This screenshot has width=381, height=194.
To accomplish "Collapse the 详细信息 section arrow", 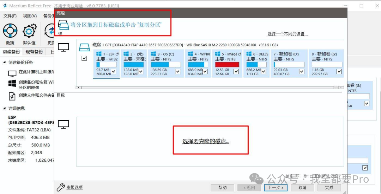I will click(x=4, y=108).
